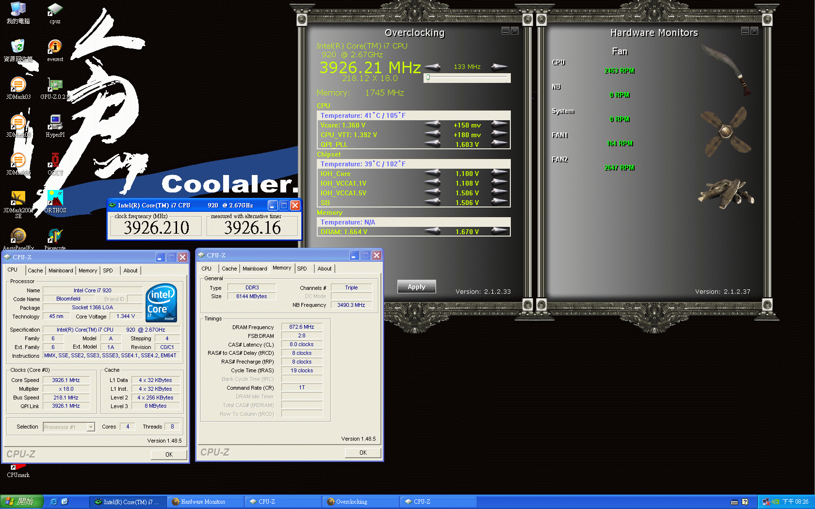Increase base clock with the right arrow beside 133 MHz

[499, 67]
